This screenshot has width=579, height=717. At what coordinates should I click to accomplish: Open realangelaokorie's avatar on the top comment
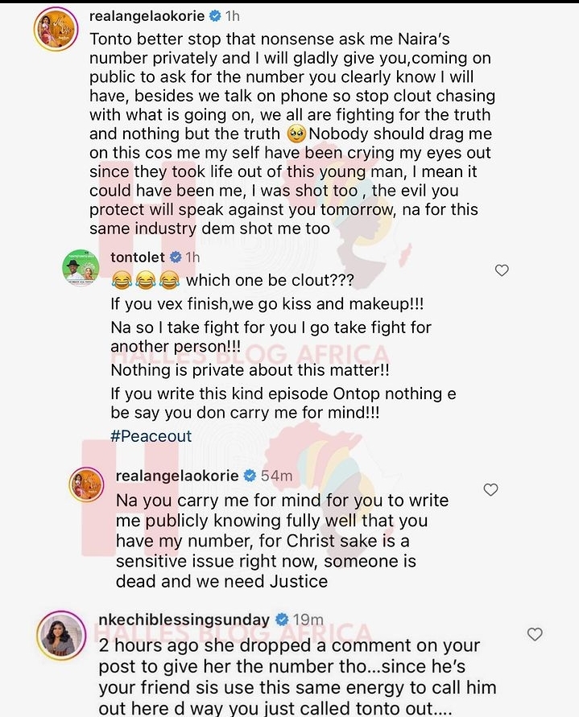pos(56,29)
